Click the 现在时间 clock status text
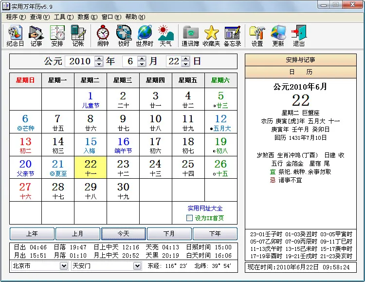Image resolution: width=365 pixels, height=282 pixels. pos(299,267)
